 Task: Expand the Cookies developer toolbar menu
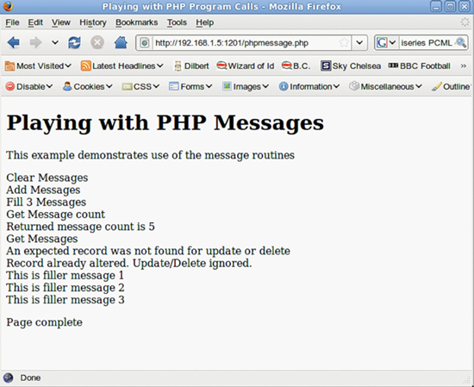pos(88,86)
